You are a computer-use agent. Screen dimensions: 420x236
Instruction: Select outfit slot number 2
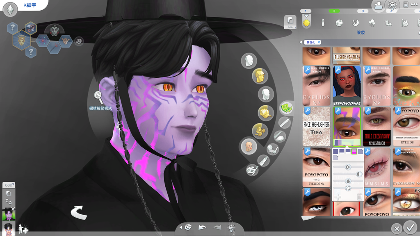[x=334, y=11]
